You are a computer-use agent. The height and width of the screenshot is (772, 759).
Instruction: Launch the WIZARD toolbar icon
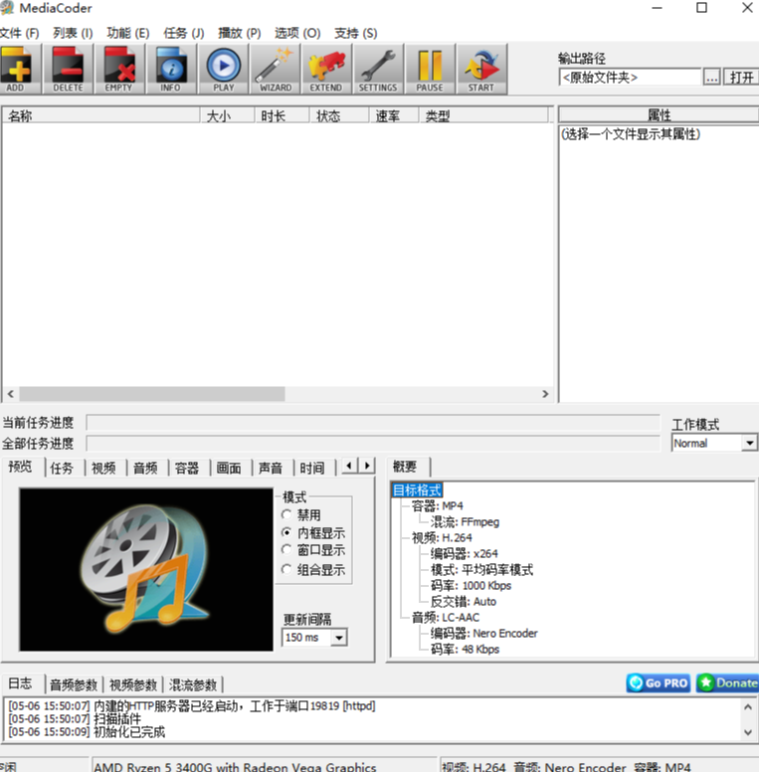(276, 69)
